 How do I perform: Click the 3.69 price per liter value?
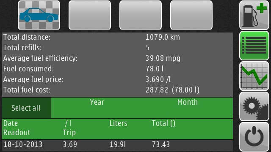(x=70, y=144)
